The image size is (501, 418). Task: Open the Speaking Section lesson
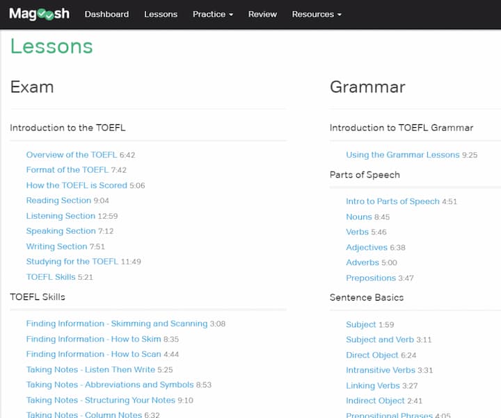coord(61,231)
